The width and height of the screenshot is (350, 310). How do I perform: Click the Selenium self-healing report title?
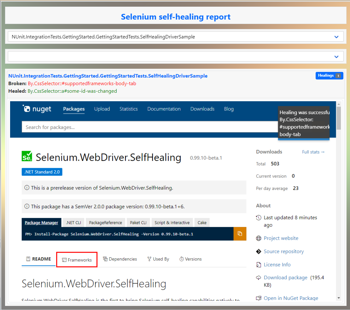pyautogui.click(x=176, y=17)
